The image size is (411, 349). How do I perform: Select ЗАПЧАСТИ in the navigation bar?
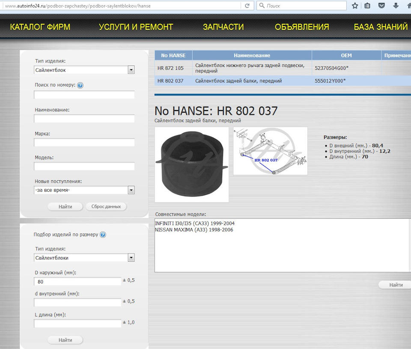[x=224, y=27]
